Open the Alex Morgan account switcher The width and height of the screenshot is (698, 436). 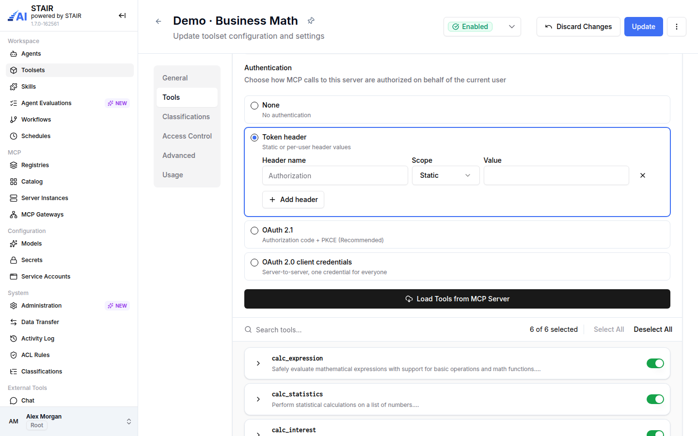pyautogui.click(x=69, y=421)
